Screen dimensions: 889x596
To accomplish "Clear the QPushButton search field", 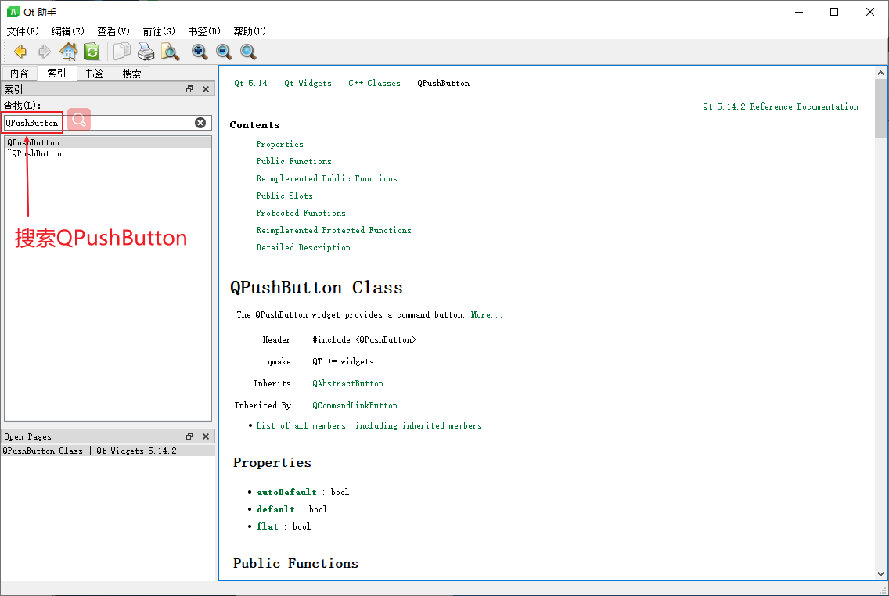I will point(200,123).
